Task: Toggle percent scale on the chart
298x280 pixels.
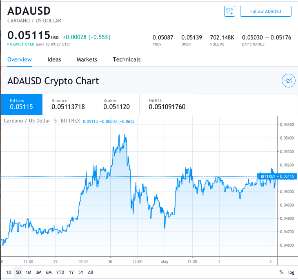Action: (x=281, y=272)
